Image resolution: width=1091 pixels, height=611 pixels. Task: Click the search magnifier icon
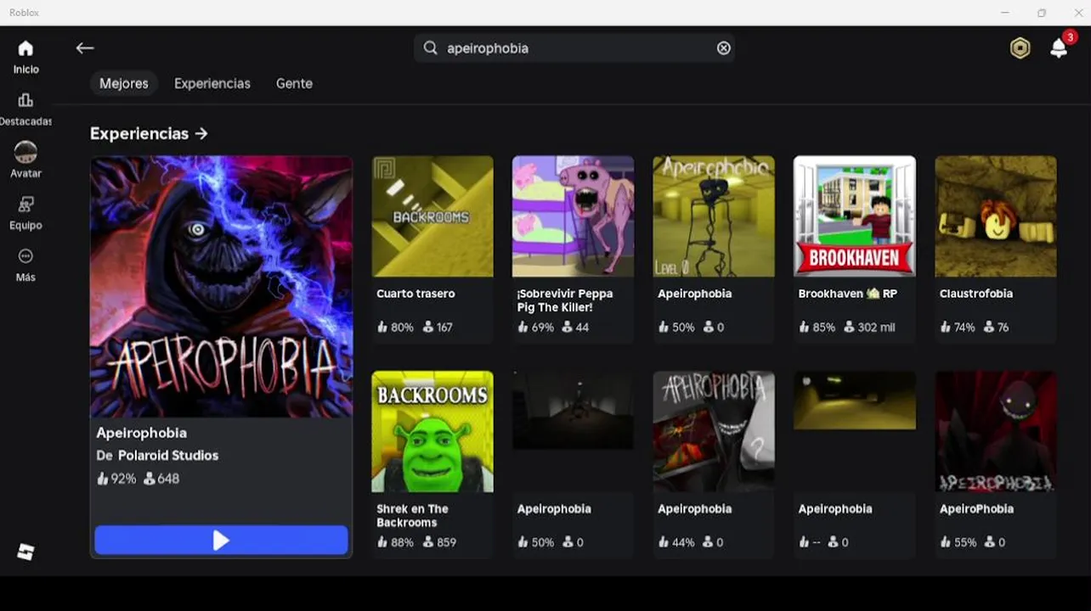click(x=431, y=48)
